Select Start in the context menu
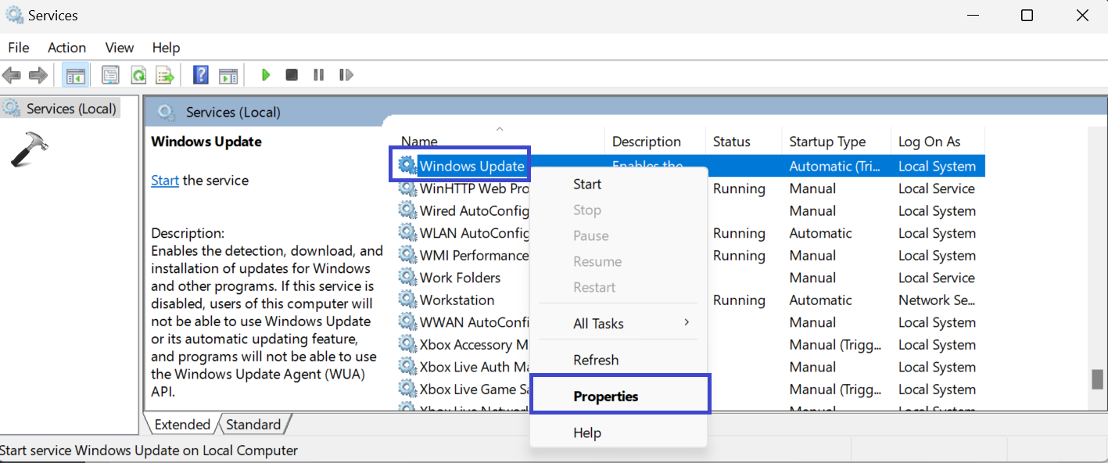The width and height of the screenshot is (1108, 463). [587, 185]
